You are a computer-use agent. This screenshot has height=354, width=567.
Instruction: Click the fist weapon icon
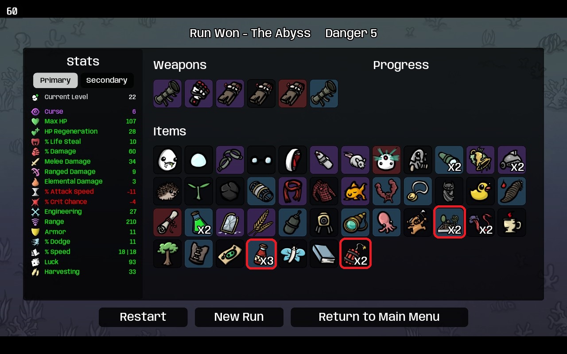199,93
